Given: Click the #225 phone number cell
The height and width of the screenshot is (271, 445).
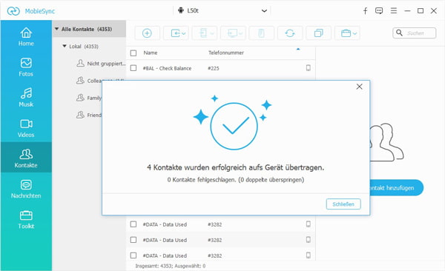Looking at the screenshot, I should pos(214,68).
